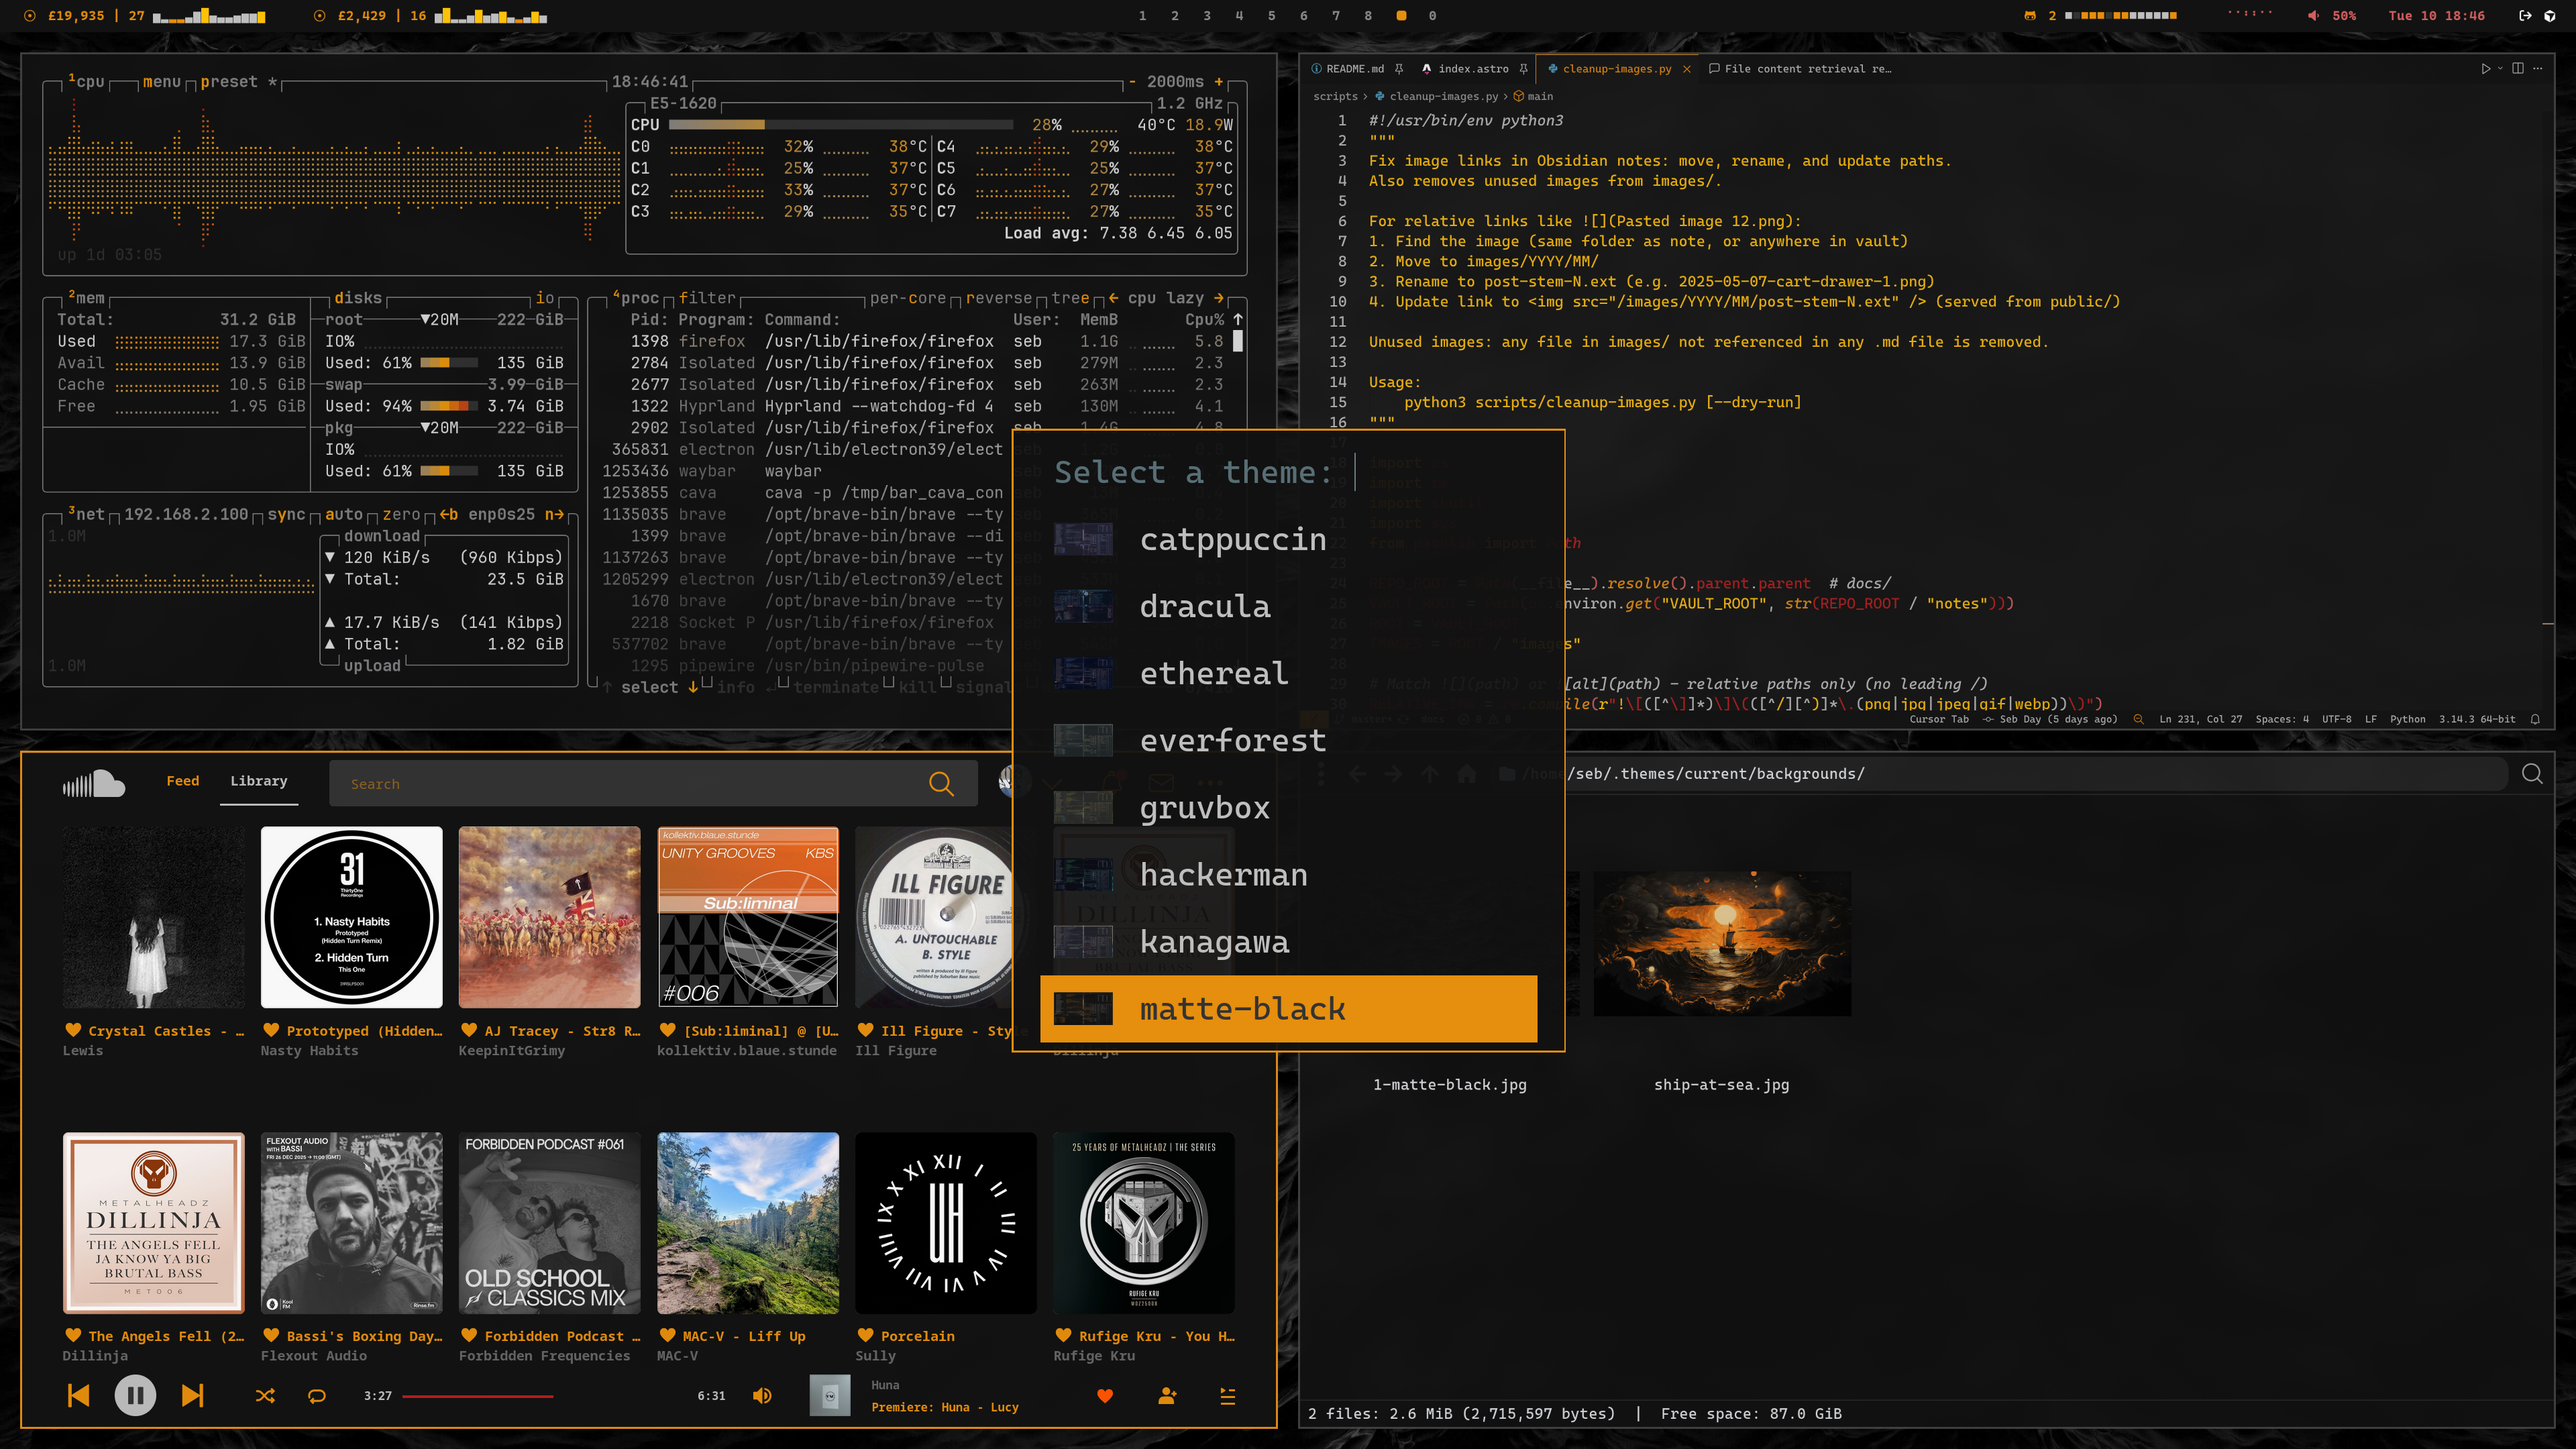Unlike the currently playing track
This screenshot has width=2576, height=1449.
pos(1105,1396)
